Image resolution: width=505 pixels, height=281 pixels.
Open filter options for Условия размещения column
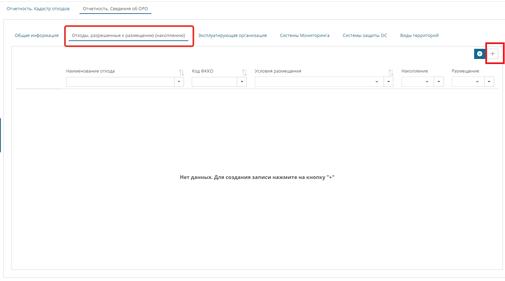(x=388, y=81)
